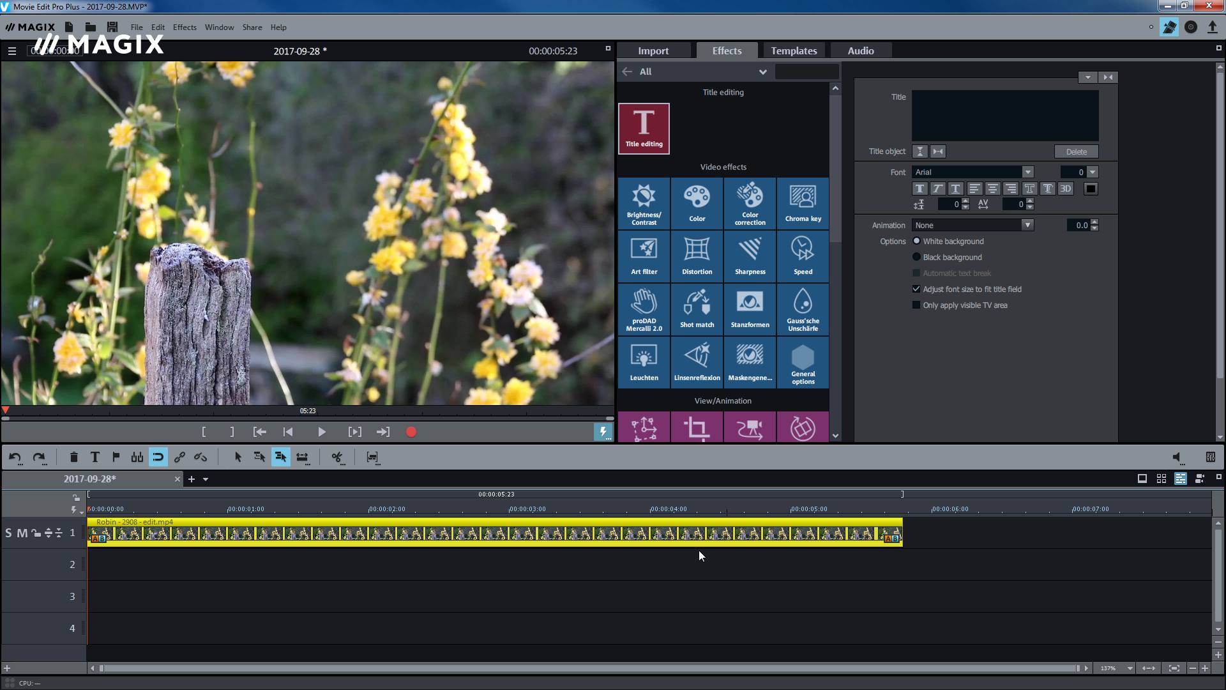Expand the Font selection dropdown
Viewport: 1226px width, 690px height.
coord(1027,172)
